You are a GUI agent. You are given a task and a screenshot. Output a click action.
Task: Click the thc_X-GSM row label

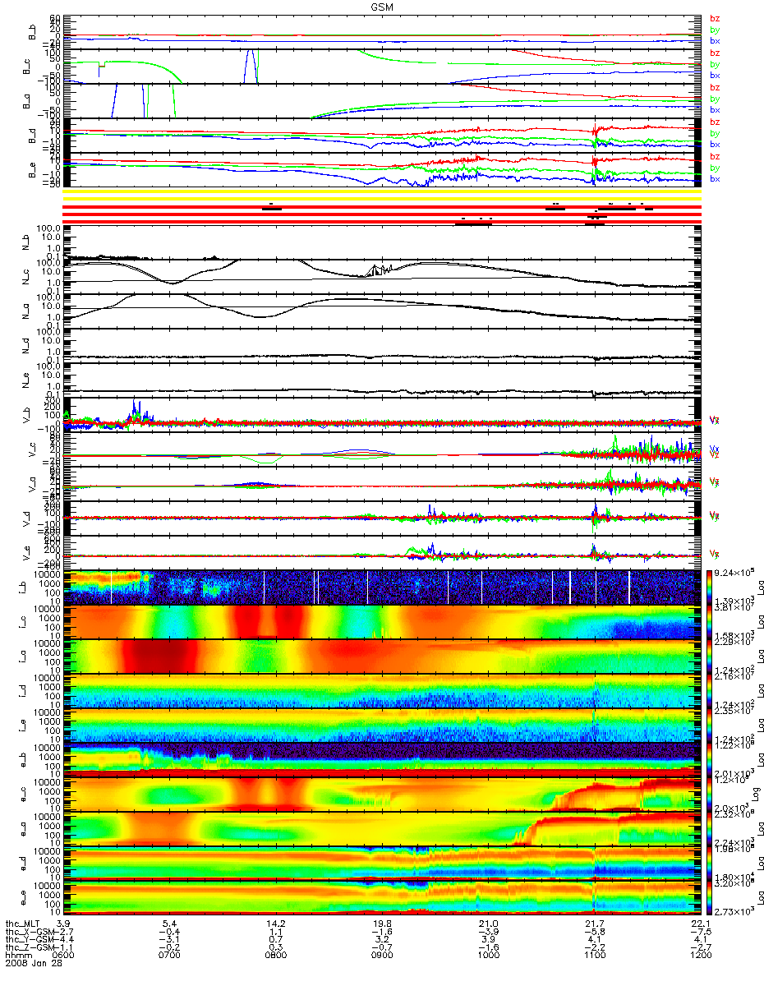tap(31, 933)
